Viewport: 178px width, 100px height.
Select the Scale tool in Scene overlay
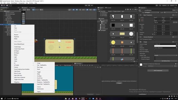click(23, 19)
